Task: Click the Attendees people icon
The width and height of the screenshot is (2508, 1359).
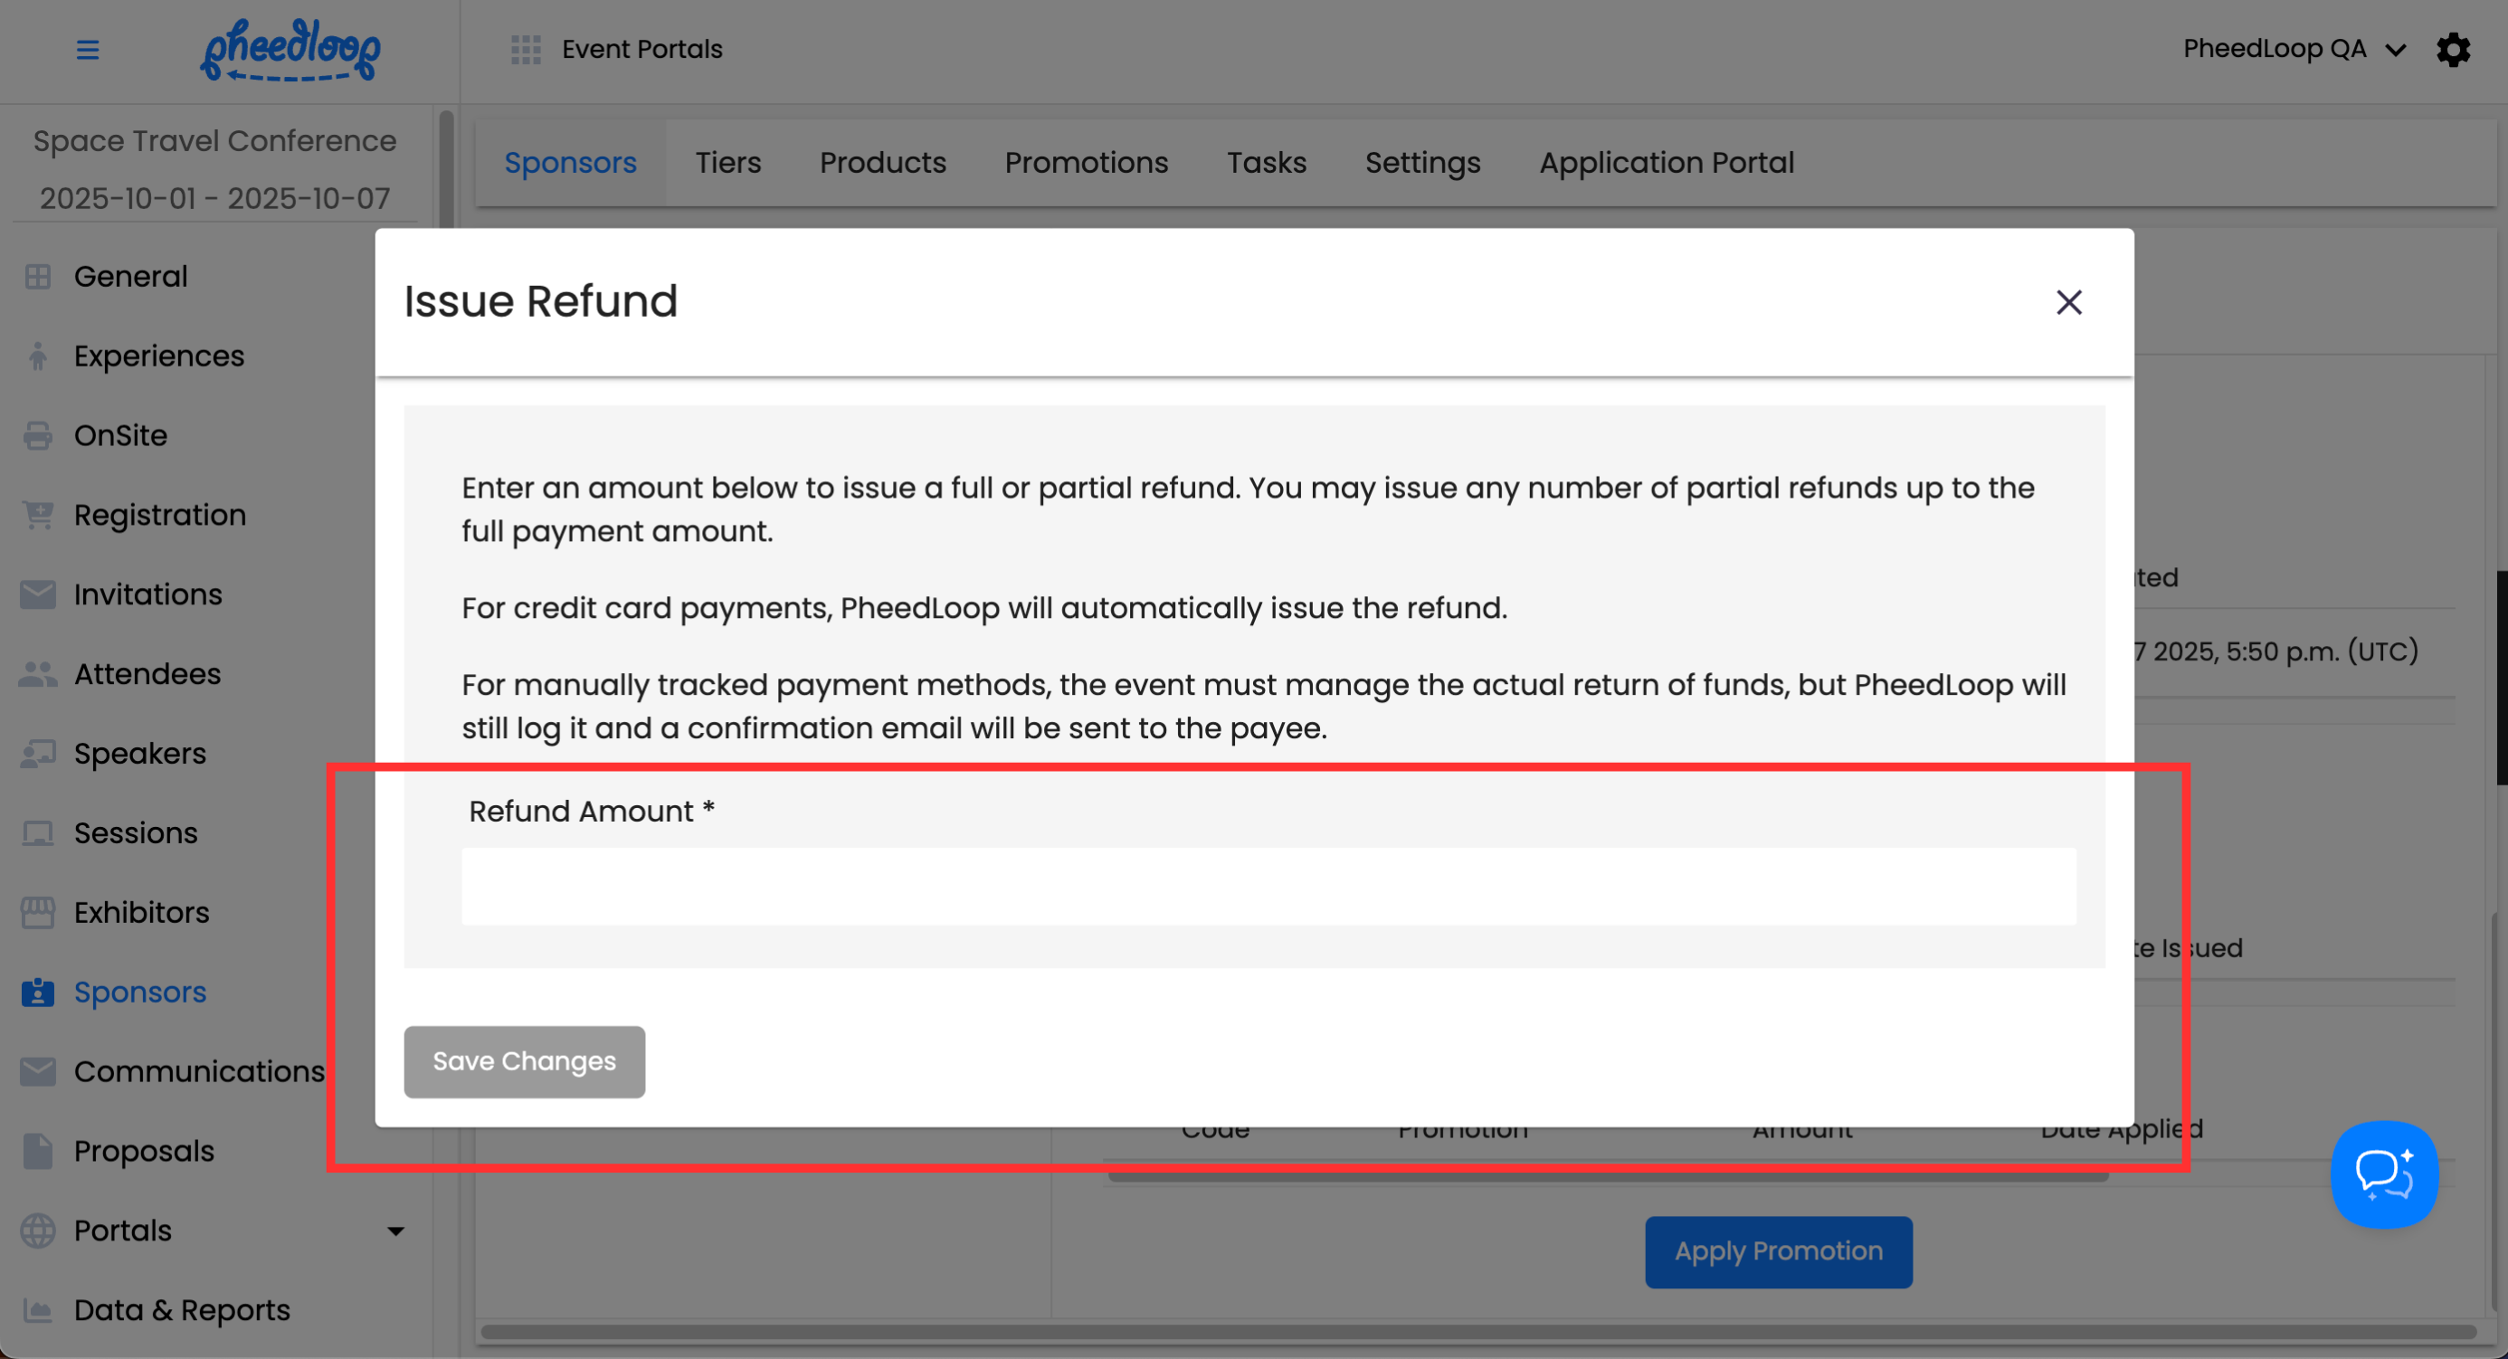Action: [x=38, y=674]
